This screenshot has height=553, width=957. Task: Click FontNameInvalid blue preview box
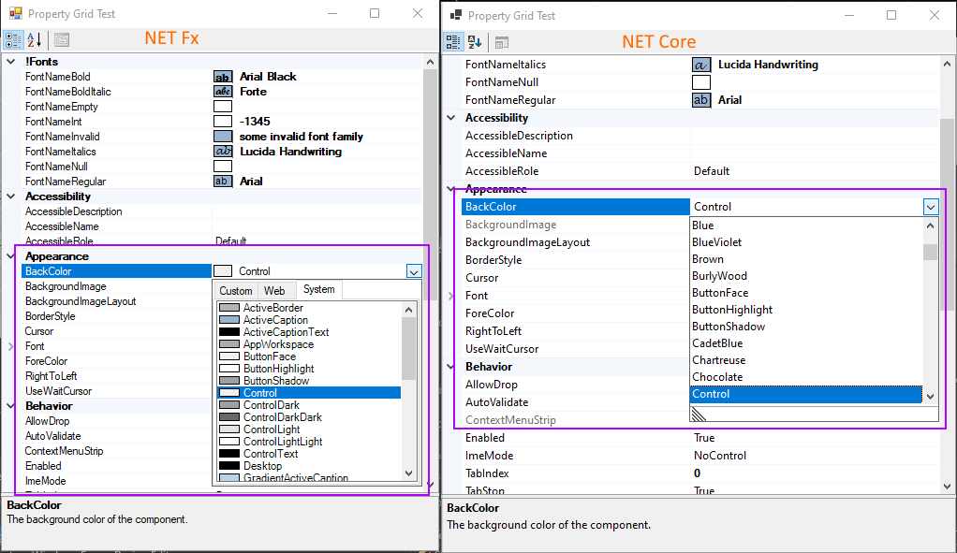click(223, 137)
